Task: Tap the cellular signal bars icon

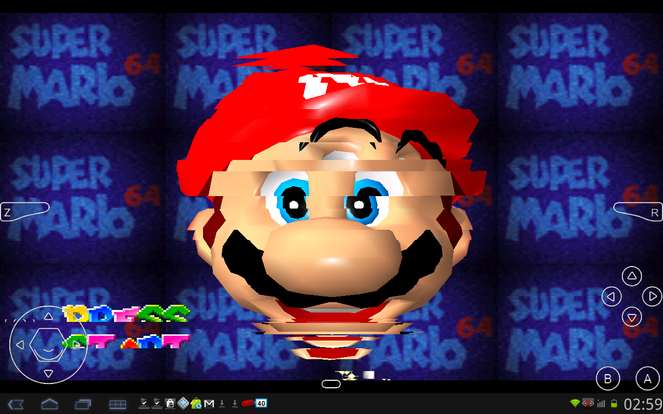Action: point(601,404)
